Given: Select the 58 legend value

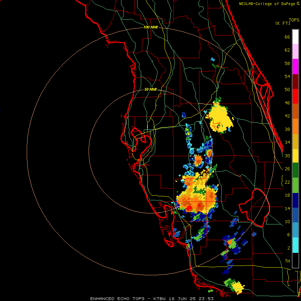Looking at the screenshot, I should (x=287, y=63).
